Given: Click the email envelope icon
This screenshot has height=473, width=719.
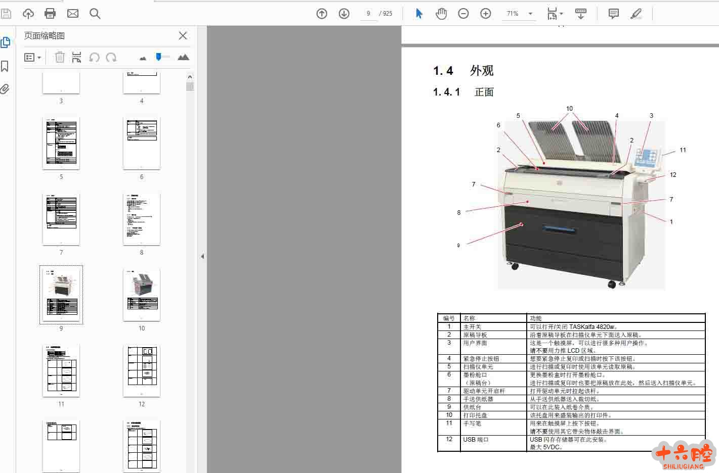Looking at the screenshot, I should pyautogui.click(x=73, y=14).
